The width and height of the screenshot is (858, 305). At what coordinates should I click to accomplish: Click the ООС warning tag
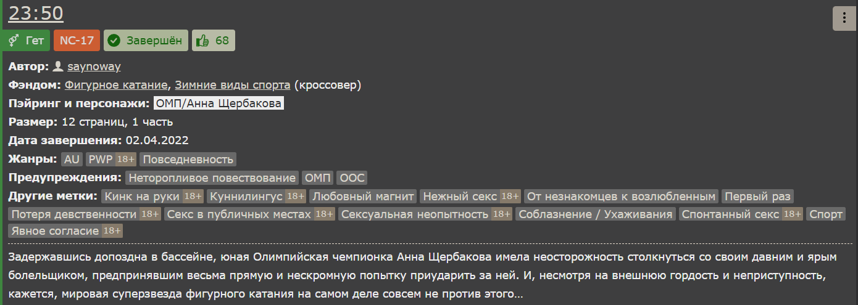click(x=352, y=178)
